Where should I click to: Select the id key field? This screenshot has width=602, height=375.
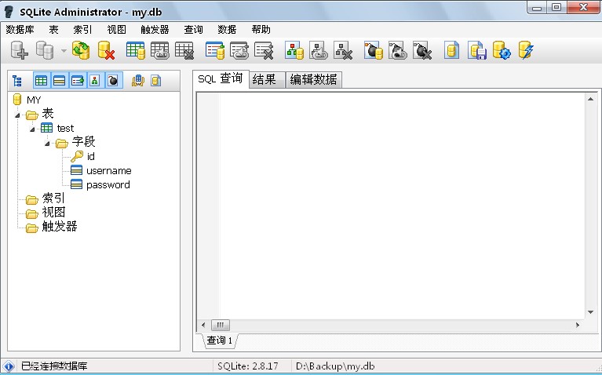tap(90, 157)
